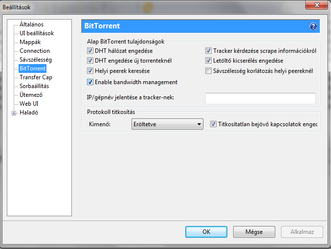Screen dimensions: 331x249
Task: Click the BitTorrent blue header title
Action: (102, 26)
